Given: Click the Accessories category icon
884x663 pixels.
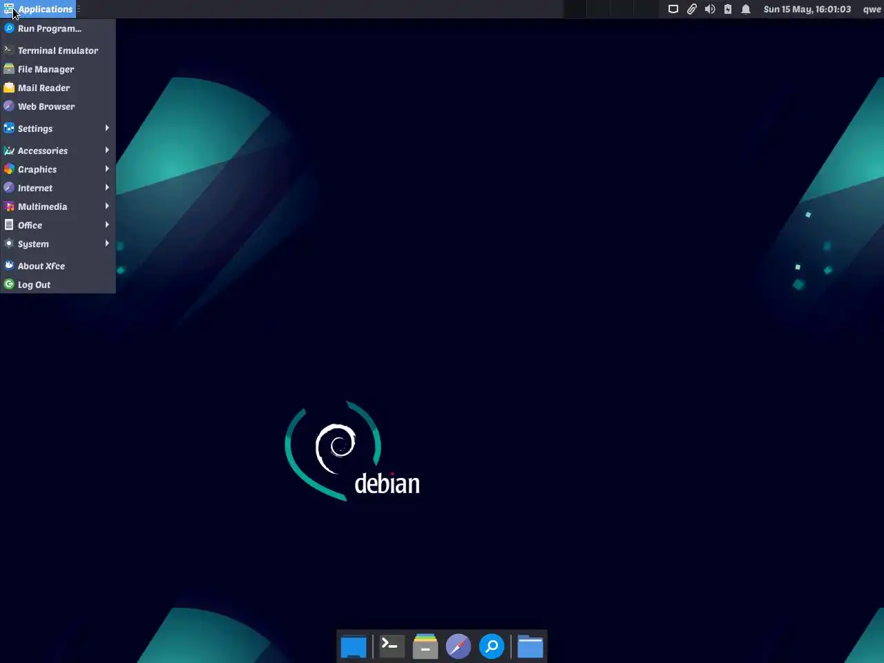Looking at the screenshot, I should point(9,151).
